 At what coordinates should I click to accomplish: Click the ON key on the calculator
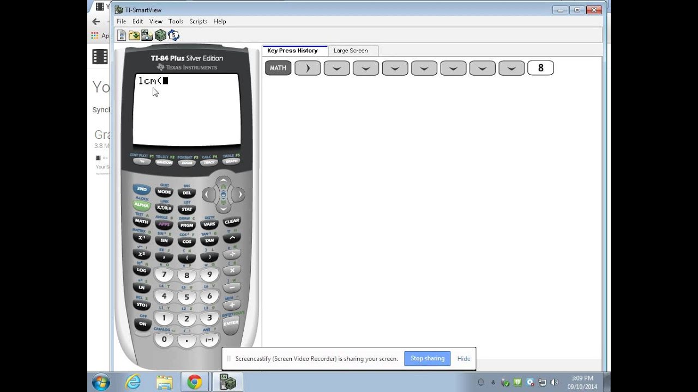pyautogui.click(x=142, y=324)
